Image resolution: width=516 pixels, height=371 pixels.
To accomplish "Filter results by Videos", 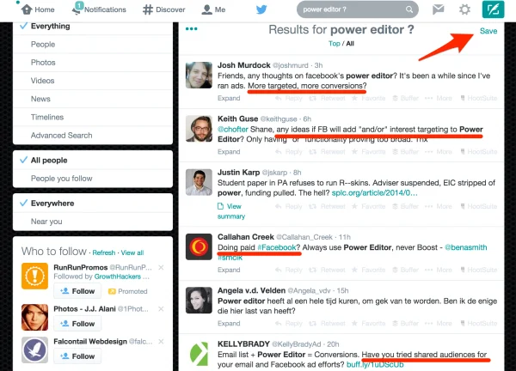I will point(93,81).
